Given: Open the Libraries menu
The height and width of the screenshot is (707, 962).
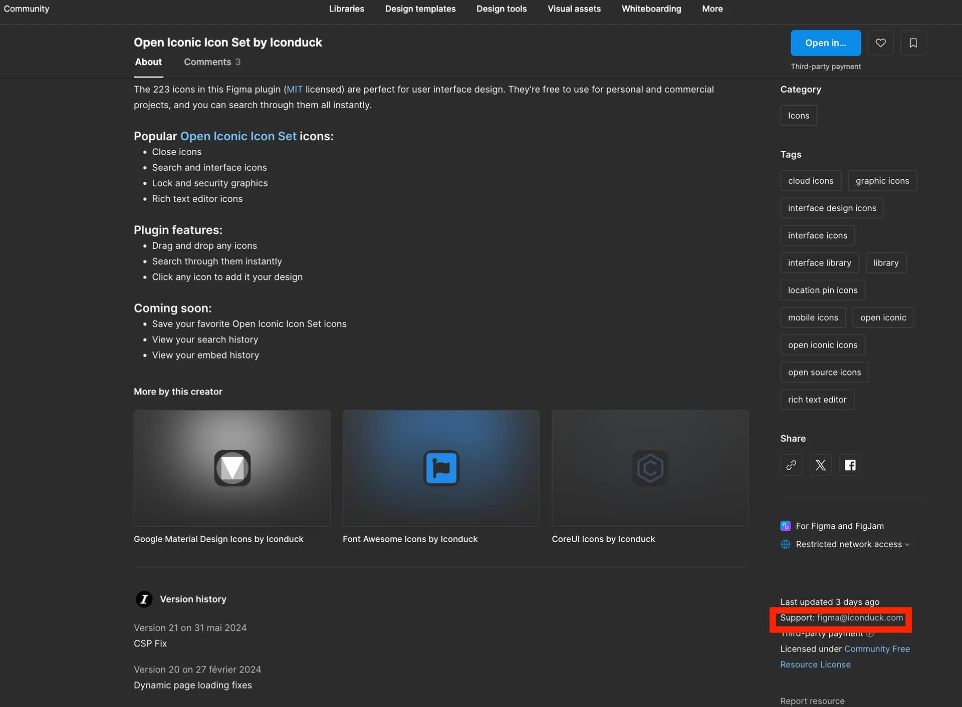Looking at the screenshot, I should [347, 9].
